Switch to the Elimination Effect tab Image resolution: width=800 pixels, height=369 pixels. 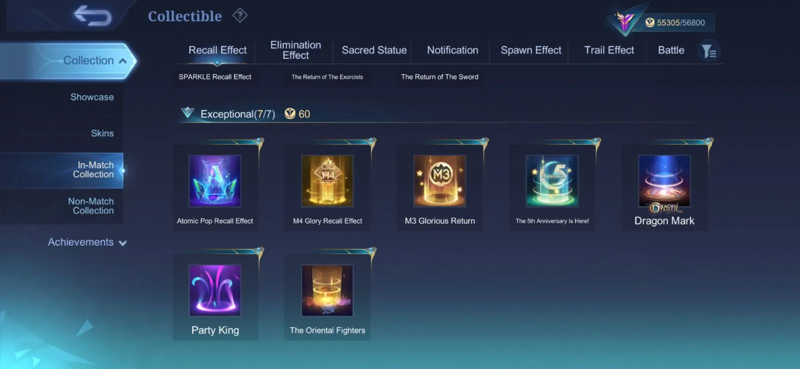295,50
